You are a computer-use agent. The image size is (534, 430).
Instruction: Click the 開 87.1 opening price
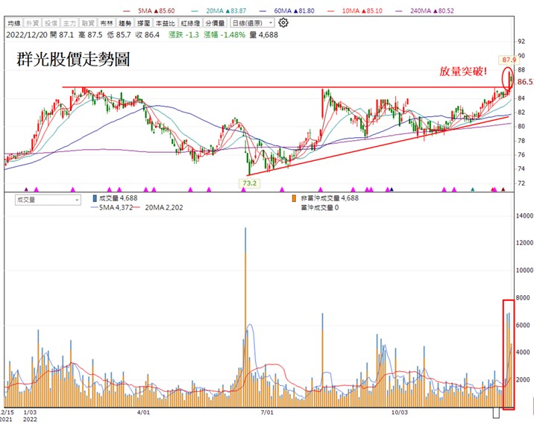coord(62,35)
